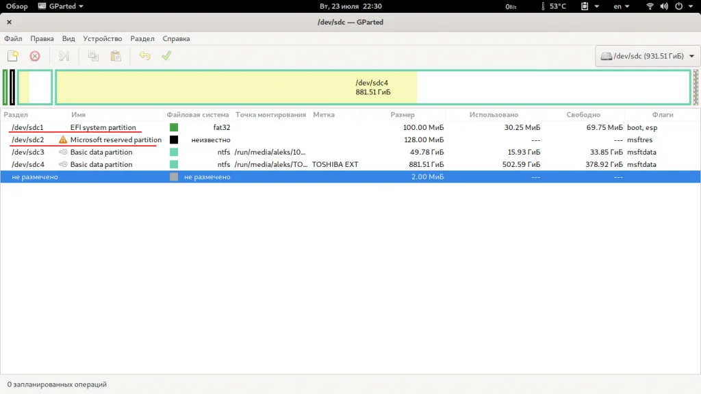The height and width of the screenshot is (394, 701).
Task: Click the Paste partition toolbar icon
Action: pyautogui.click(x=116, y=56)
